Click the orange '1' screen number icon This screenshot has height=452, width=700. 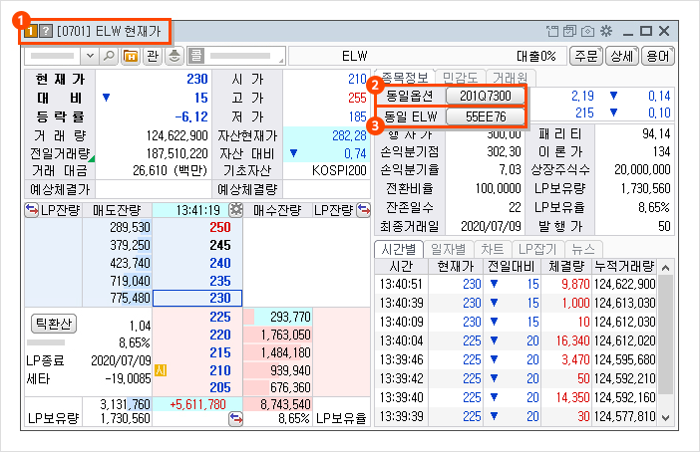click(30, 31)
